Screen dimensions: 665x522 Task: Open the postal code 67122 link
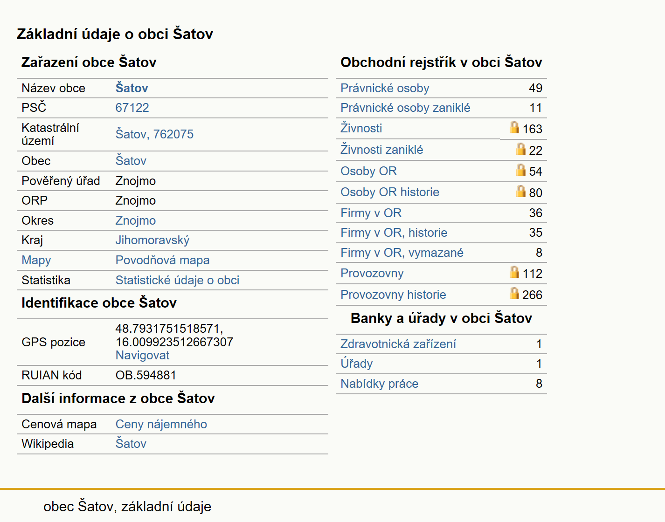[x=132, y=108]
